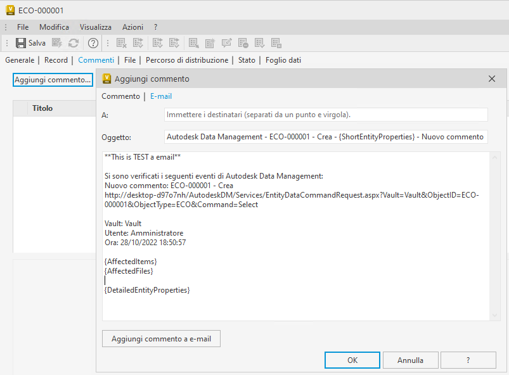Click the Vault icon in ECO-000001 title bar

pos(10,10)
